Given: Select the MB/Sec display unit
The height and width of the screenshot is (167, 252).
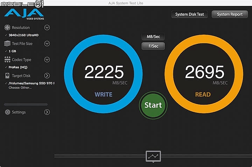Looking at the screenshot, I should 153,37.
